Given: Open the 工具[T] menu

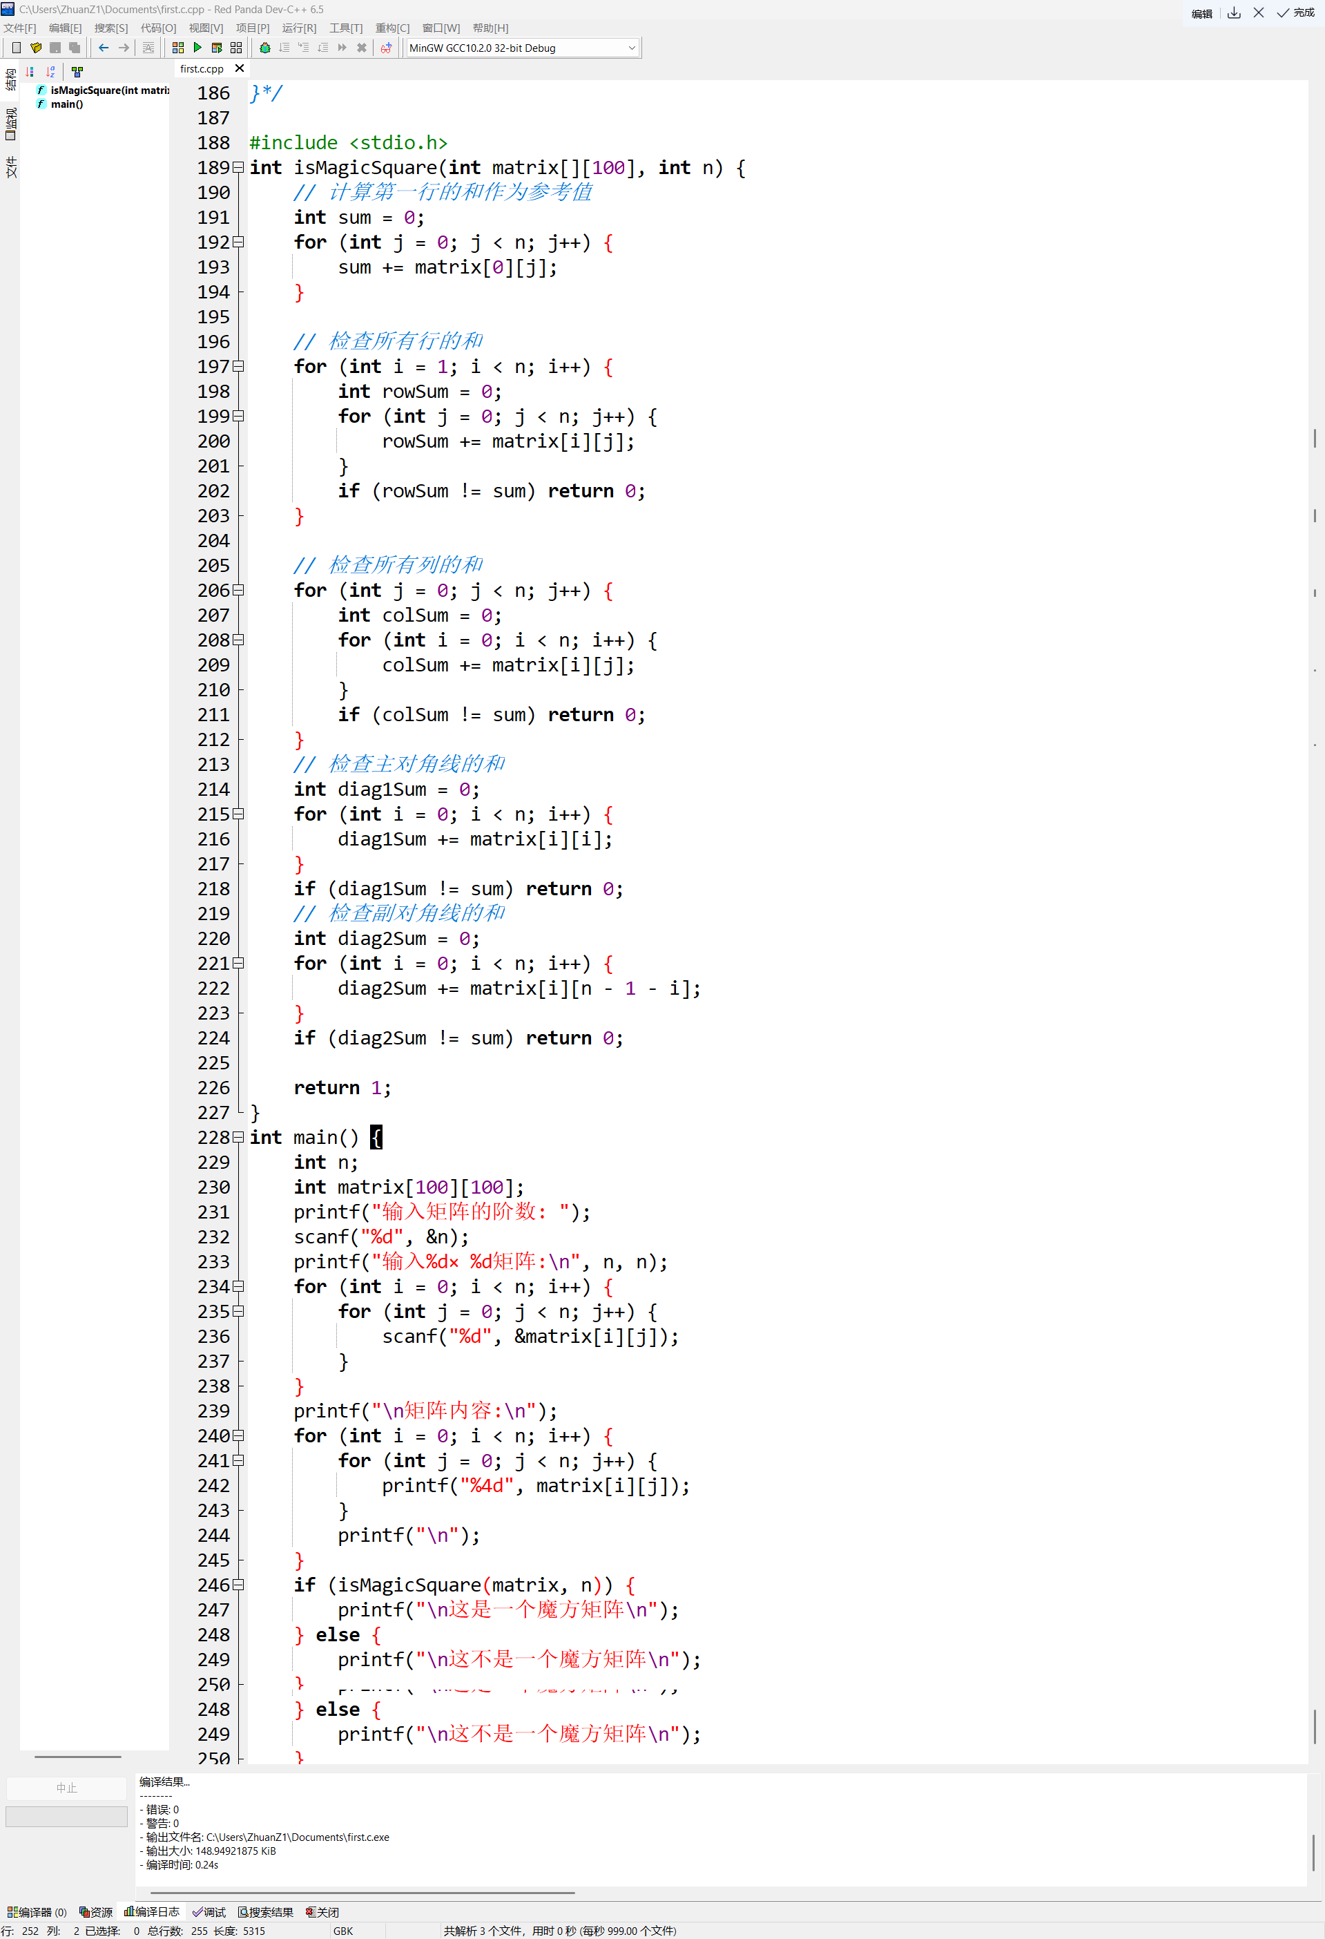Looking at the screenshot, I should coord(346,28).
